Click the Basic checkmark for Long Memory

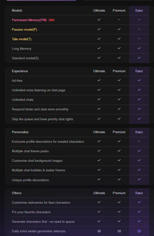click(139, 48)
